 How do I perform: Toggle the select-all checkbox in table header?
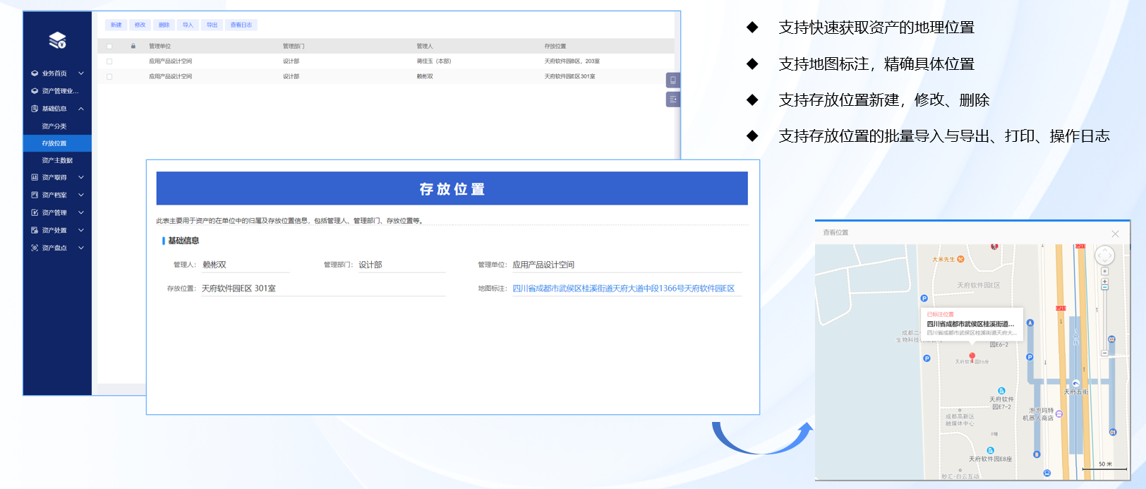[109, 47]
